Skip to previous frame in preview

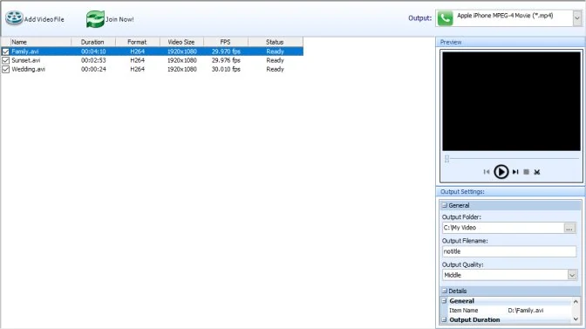point(487,172)
